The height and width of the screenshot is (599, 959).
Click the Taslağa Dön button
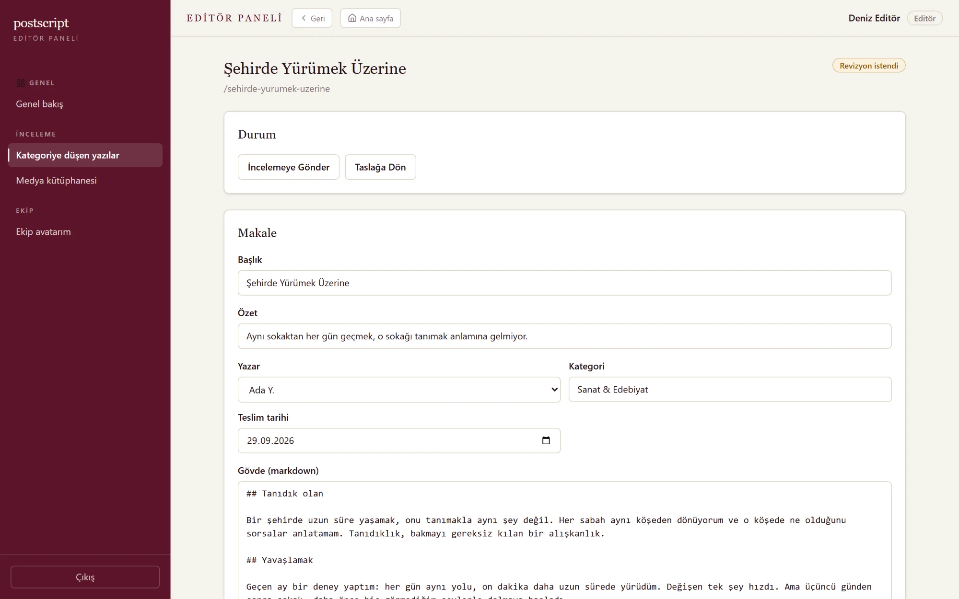(x=380, y=167)
